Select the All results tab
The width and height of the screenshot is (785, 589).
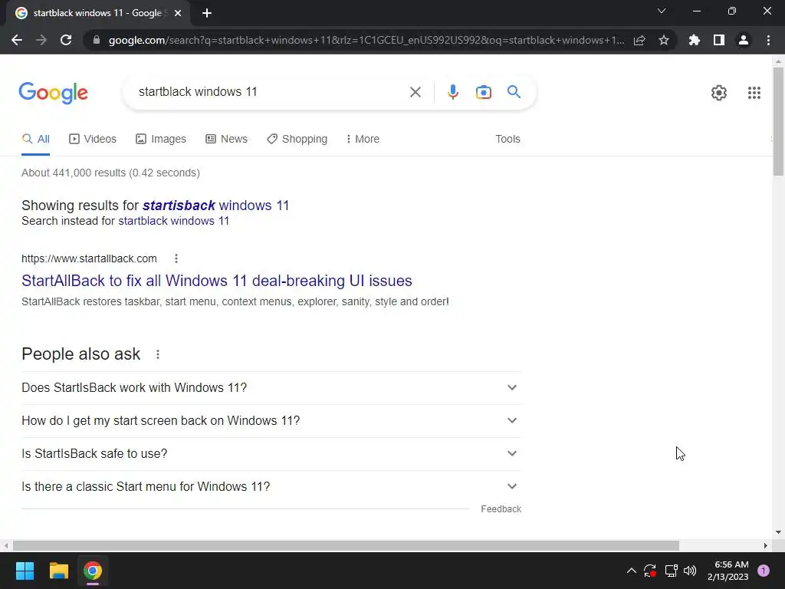pos(35,139)
